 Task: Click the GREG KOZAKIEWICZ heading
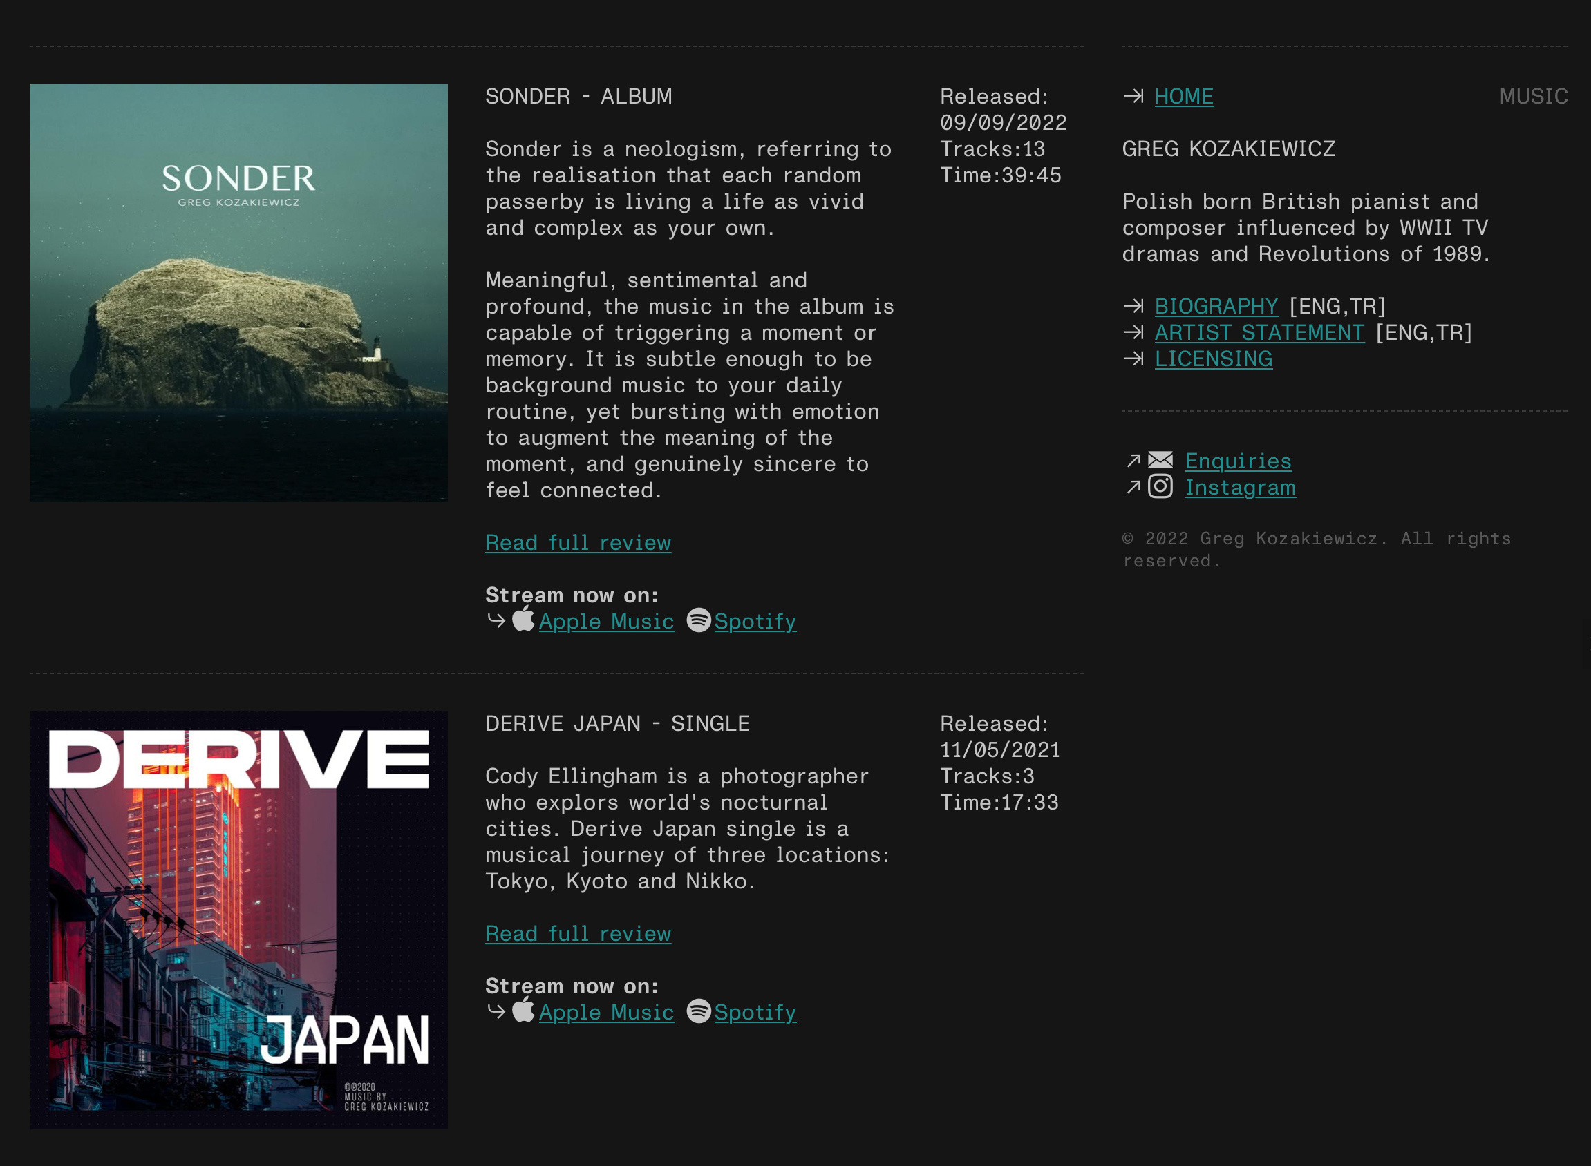point(1229,149)
